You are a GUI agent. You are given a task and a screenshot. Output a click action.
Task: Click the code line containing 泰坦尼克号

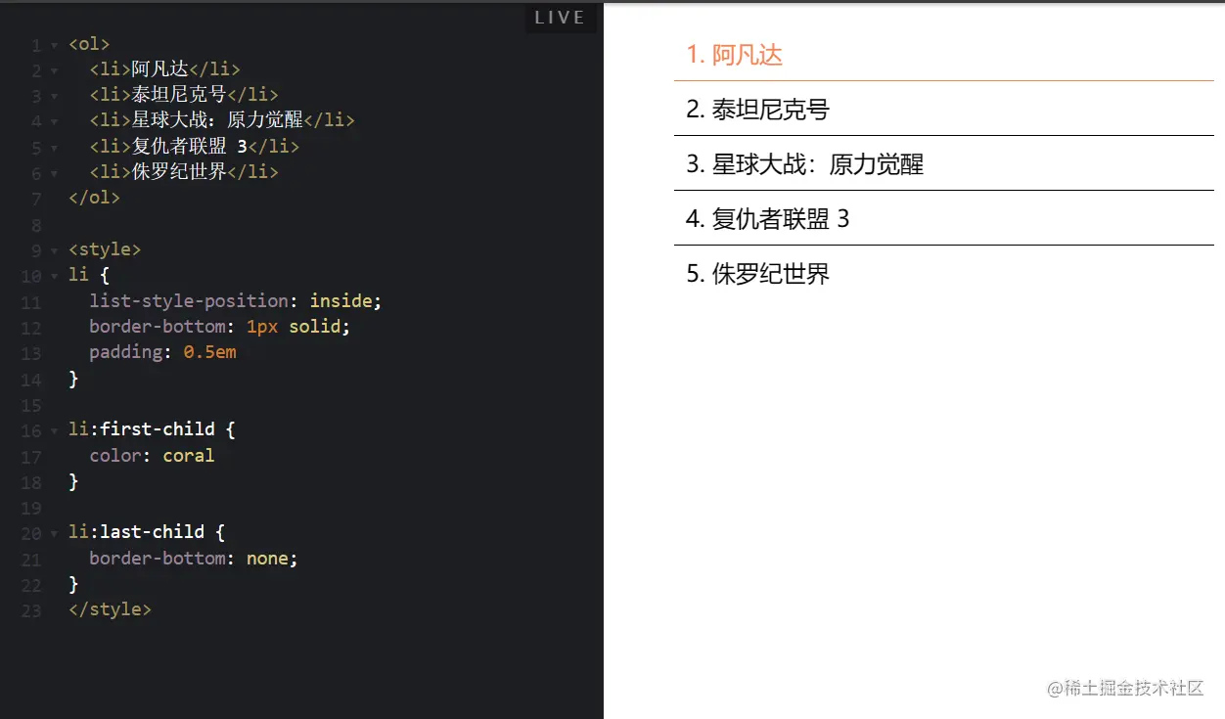(x=184, y=95)
